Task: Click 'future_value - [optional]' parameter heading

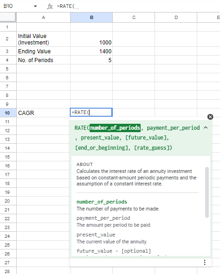Action: click(x=114, y=251)
